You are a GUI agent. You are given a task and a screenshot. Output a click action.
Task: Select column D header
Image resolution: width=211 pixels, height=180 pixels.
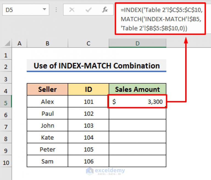point(137,43)
